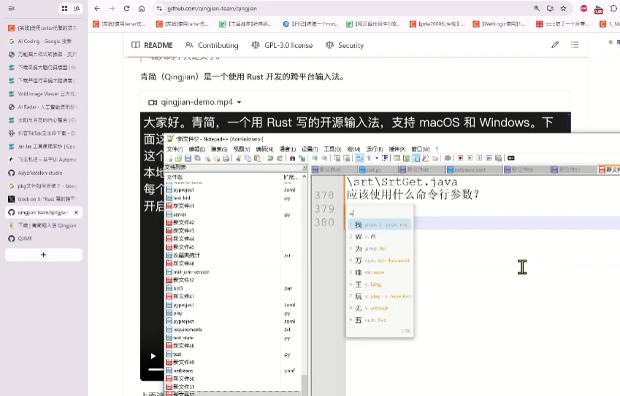Click Redo in Notepad++ toolbar
Image resolution: width=620 pixels, height=396 pixels.
pyautogui.click(x=280, y=158)
